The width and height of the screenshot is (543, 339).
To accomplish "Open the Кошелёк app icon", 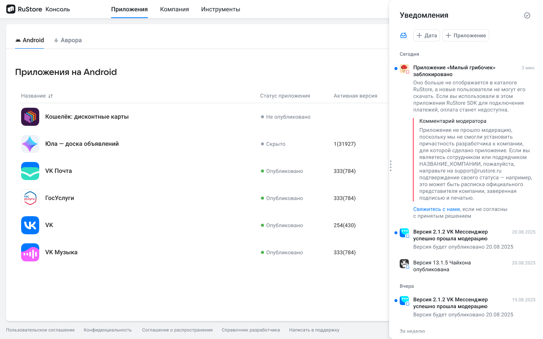I will click(30, 117).
